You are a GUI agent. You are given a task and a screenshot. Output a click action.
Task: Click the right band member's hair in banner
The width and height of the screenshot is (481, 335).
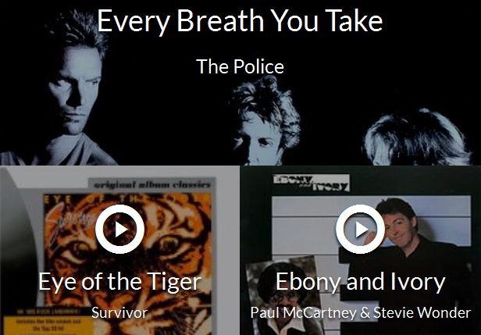click(417, 137)
